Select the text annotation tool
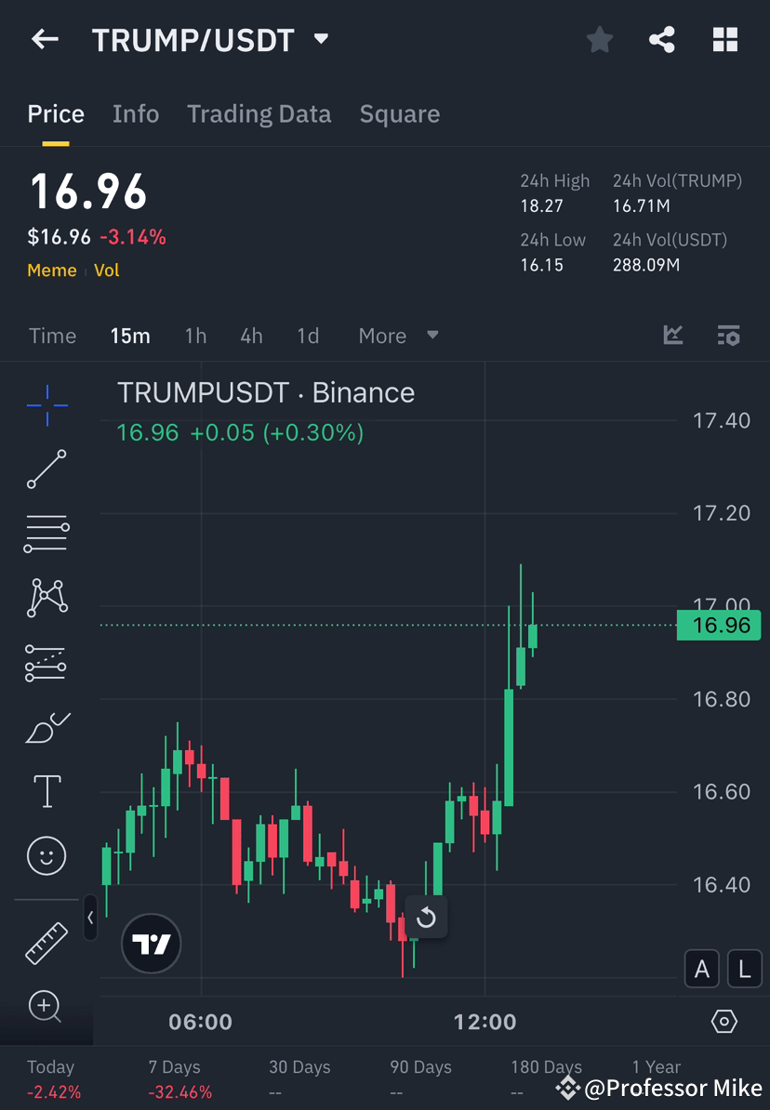770x1110 pixels. tap(46, 791)
